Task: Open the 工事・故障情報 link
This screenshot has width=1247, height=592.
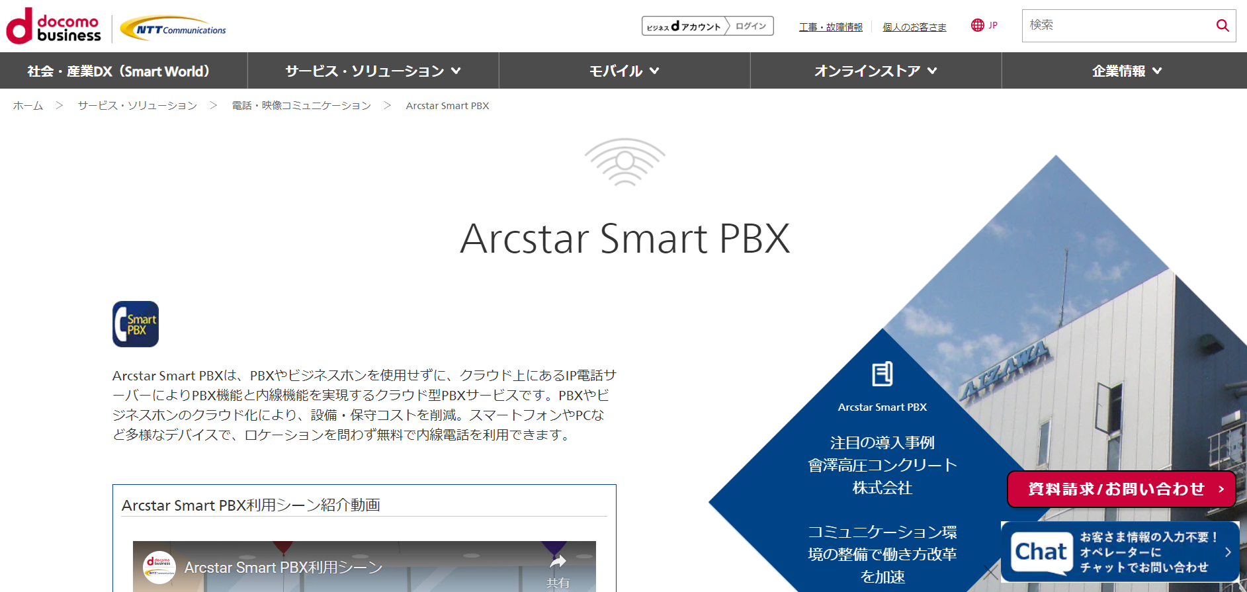Action: tap(830, 27)
